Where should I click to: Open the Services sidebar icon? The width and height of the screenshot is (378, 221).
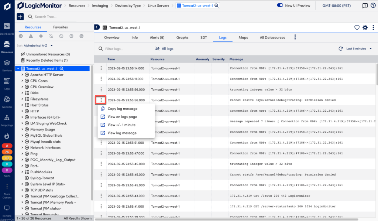(7, 63)
